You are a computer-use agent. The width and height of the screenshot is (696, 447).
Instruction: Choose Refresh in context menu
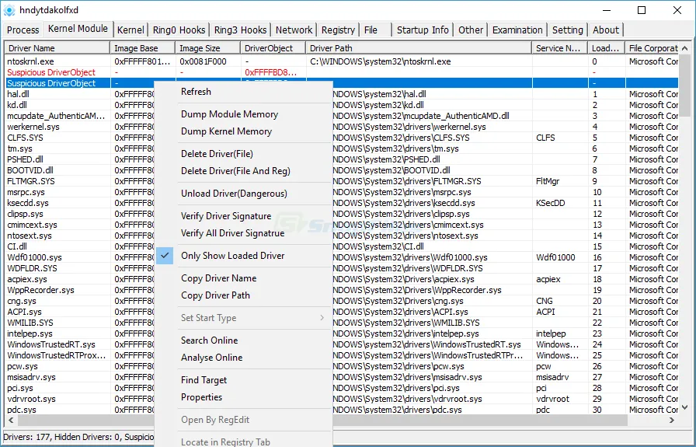(243, 92)
